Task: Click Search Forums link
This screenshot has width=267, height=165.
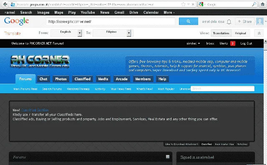Action: (x=52, y=89)
